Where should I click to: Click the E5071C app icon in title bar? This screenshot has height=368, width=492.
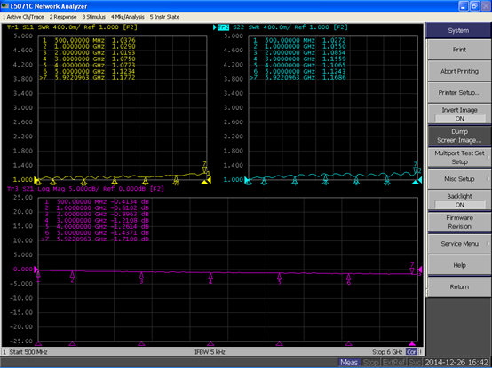click(4, 6)
